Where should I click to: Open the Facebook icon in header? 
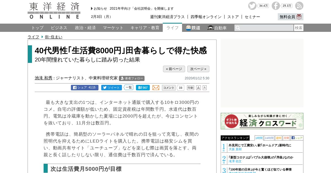[x=276, y=6]
